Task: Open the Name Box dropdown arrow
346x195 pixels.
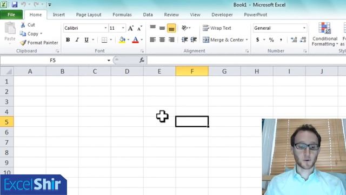Action: coord(109,60)
